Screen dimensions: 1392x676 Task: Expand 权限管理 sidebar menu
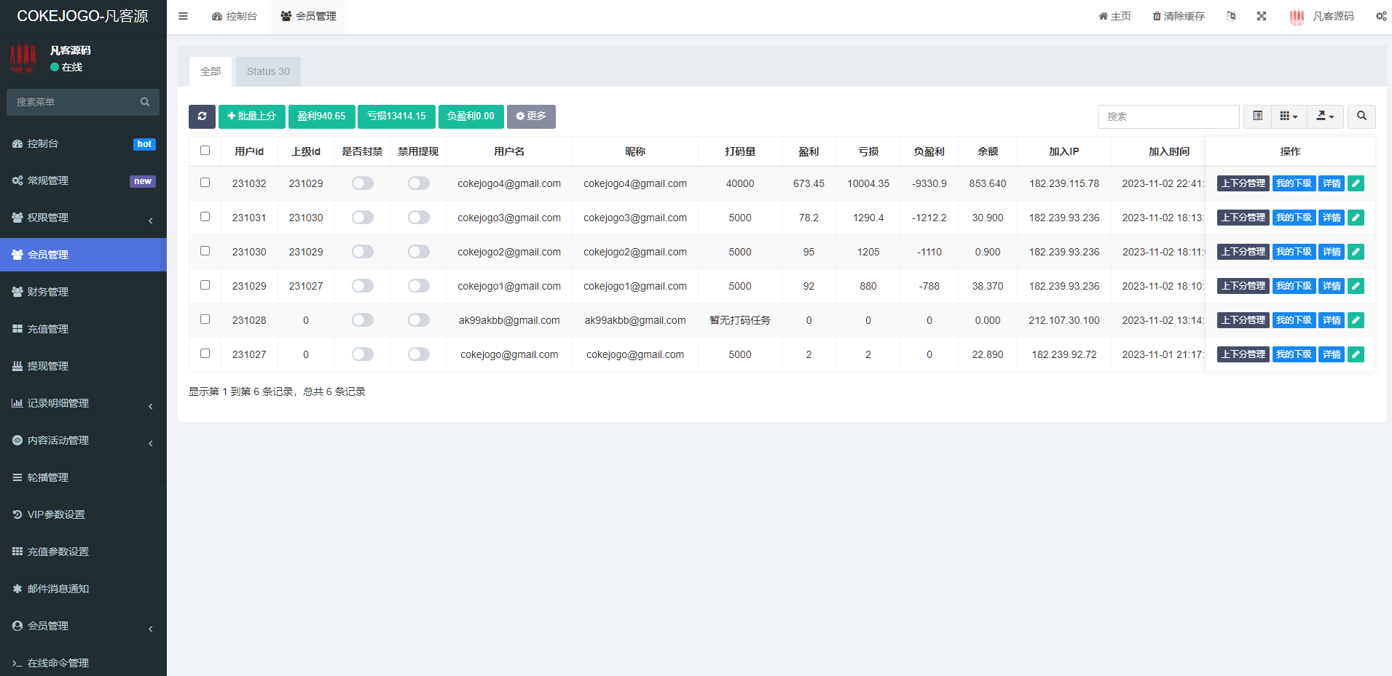click(x=83, y=218)
